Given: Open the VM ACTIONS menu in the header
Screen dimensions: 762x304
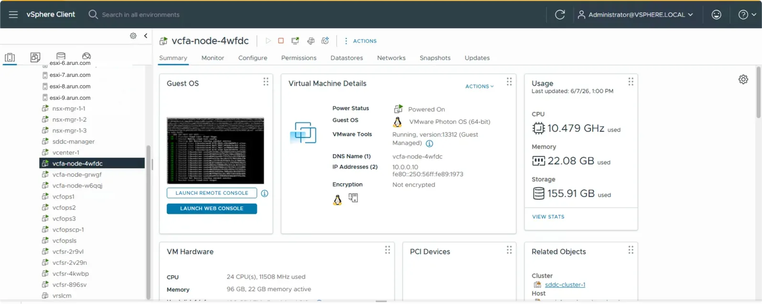Looking at the screenshot, I should point(360,41).
